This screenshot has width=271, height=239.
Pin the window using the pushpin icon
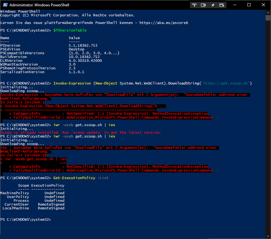[213, 5]
